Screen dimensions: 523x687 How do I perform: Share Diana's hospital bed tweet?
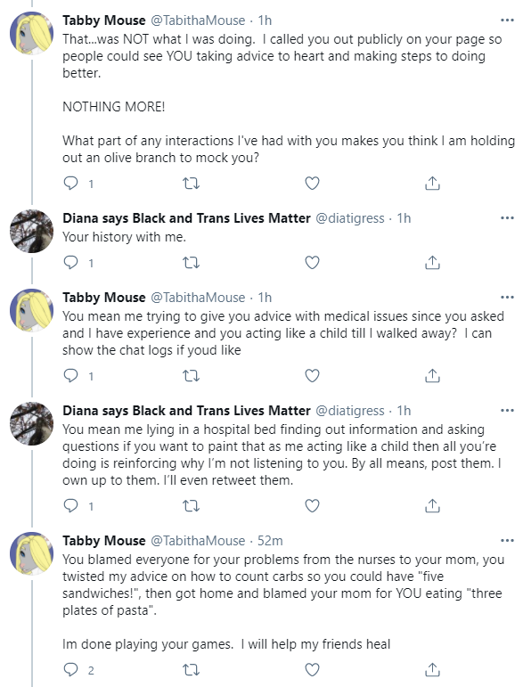[432, 505]
